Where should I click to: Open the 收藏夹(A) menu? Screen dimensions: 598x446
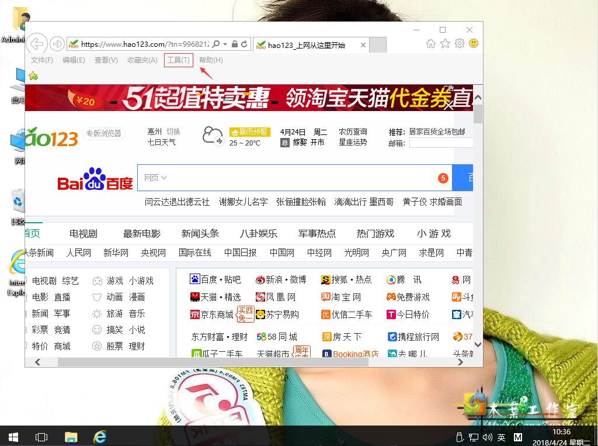[142, 60]
